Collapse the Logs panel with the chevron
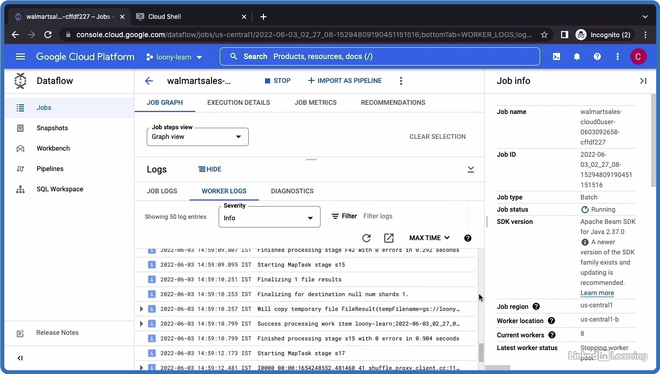Screen dimensions: 660x374 pos(471,169)
